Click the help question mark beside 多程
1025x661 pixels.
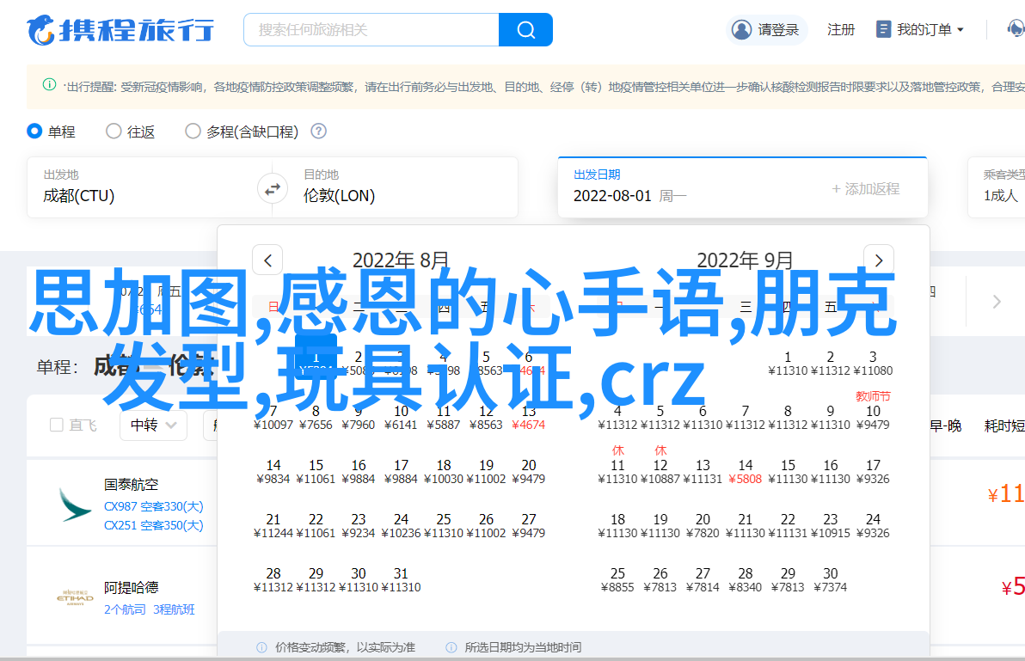[318, 132]
